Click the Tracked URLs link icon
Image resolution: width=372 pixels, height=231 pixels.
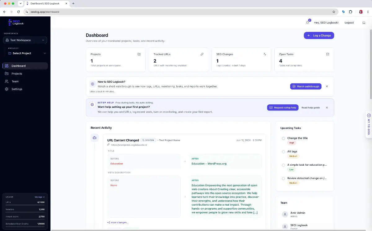202,54
